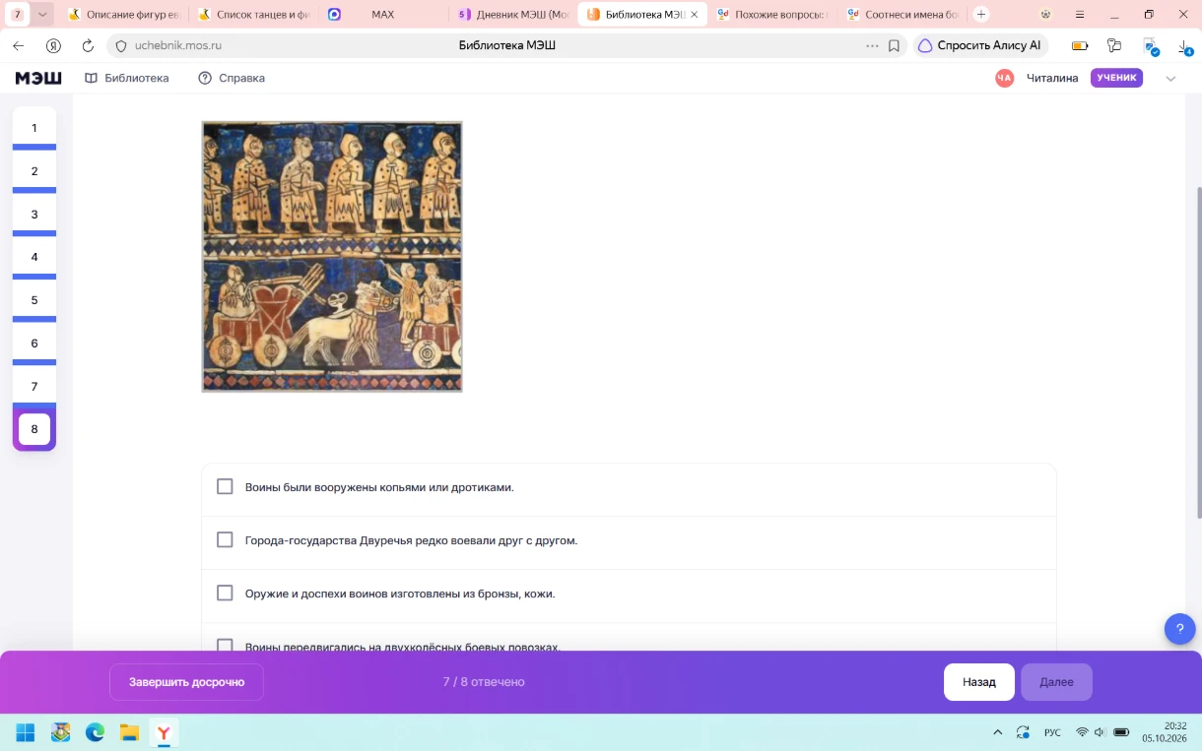Switch to the 'Список танцев' tab
Viewport: 1202px width, 751px height.
(254, 15)
